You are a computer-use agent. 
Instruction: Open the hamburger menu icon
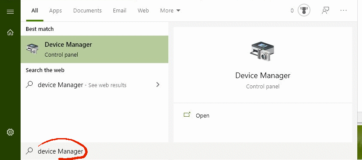(x=10, y=12)
